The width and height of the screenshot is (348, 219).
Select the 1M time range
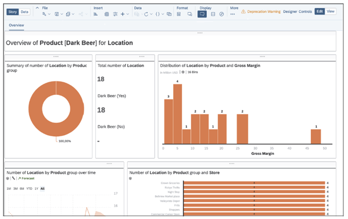(9, 189)
